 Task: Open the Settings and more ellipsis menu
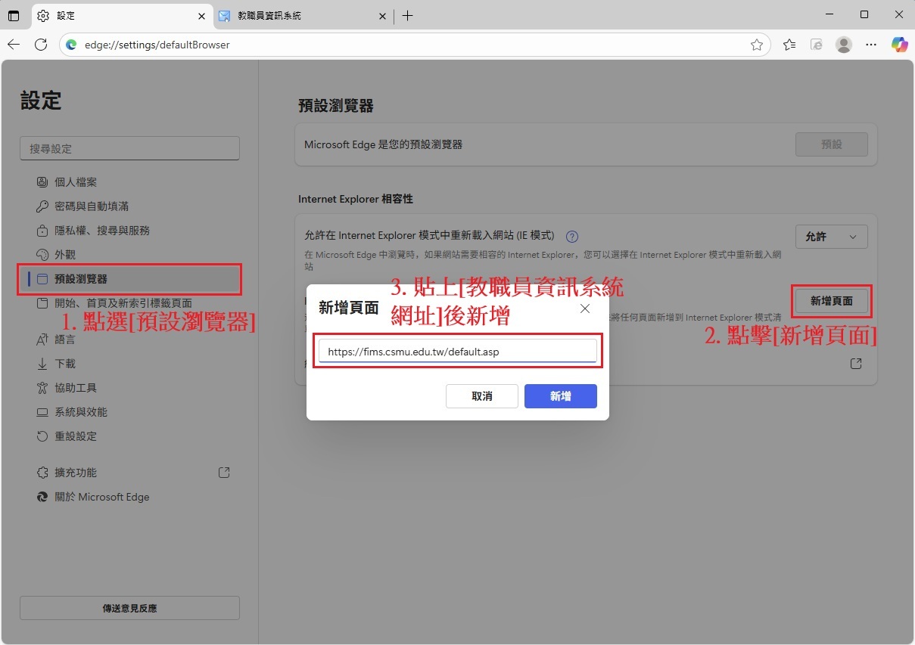coord(871,45)
